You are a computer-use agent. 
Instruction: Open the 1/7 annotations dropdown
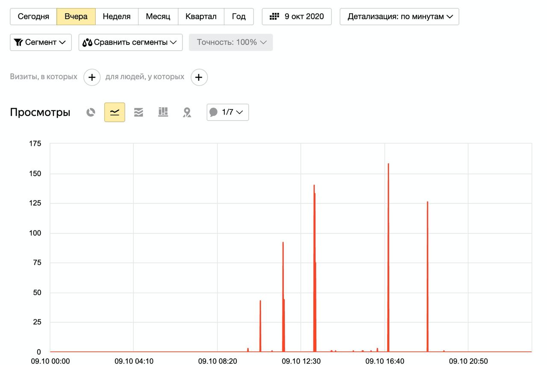tap(228, 112)
